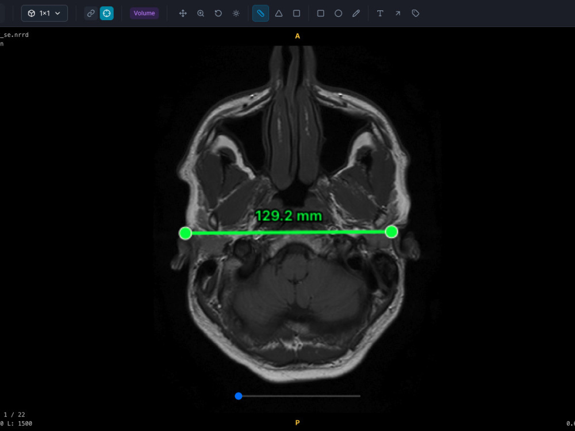Click the _se.nrrd filename text
575x431 pixels.
[14, 35]
